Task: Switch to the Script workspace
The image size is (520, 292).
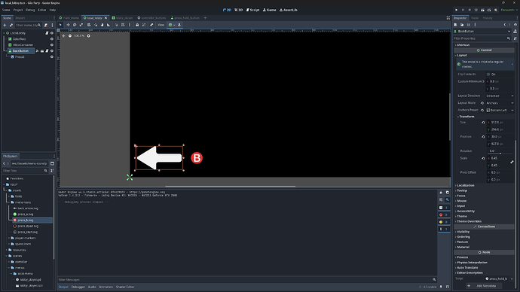Action: pyautogui.click(x=252, y=10)
